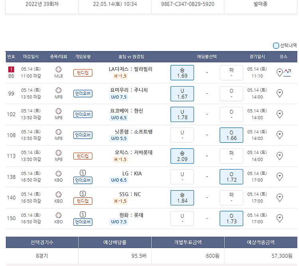Image resolution: width=299 pixels, height=266 pixels.
Task: Select 승 1.84 for SSG vs NC
Action: point(182,198)
